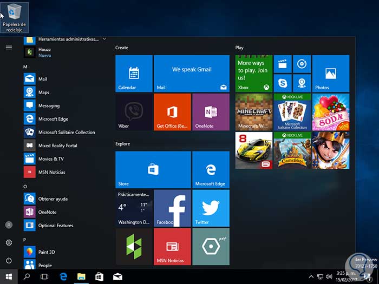
Task: Show hidden system tray icons
Action: [x=311, y=276]
